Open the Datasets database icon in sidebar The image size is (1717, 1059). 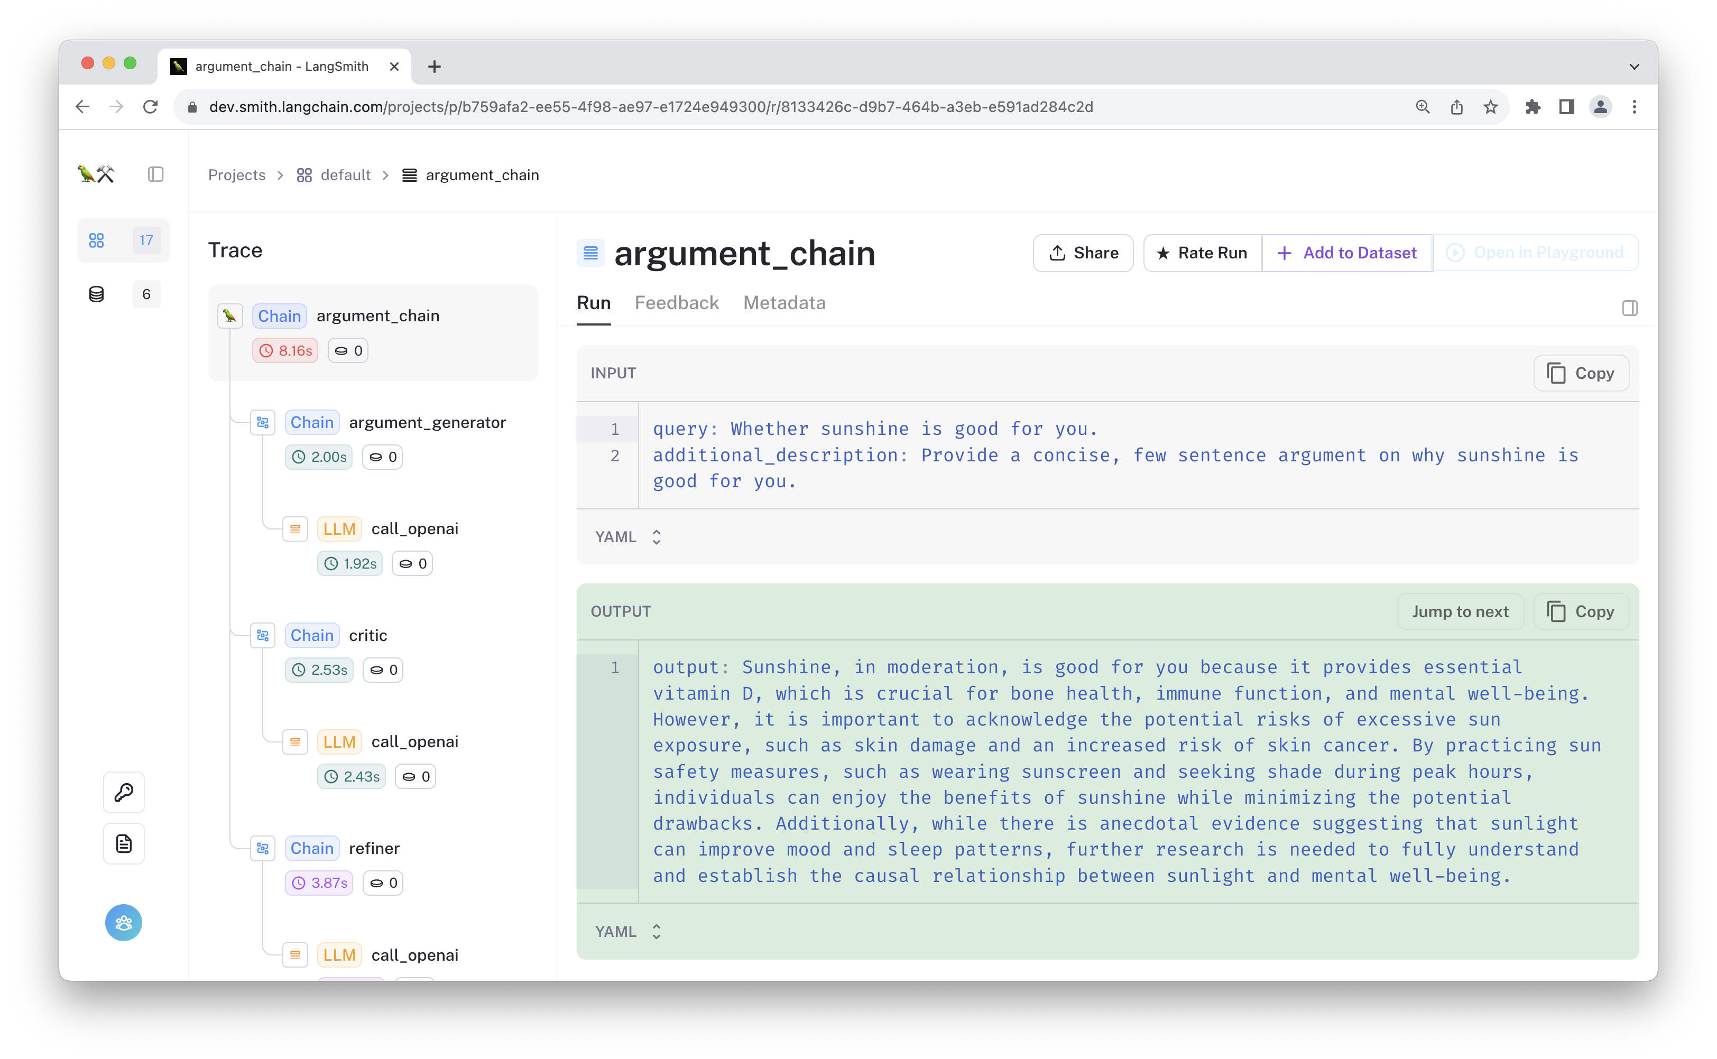(97, 294)
